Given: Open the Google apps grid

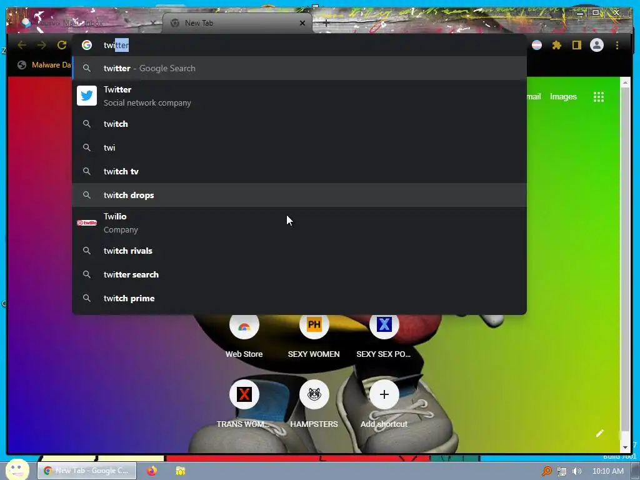Looking at the screenshot, I should (598, 97).
